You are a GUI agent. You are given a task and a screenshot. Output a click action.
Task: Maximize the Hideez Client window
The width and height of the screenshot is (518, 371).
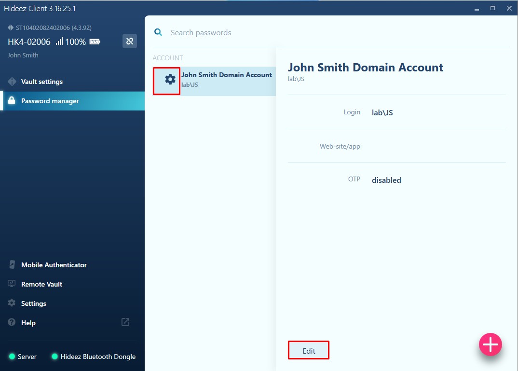point(492,8)
